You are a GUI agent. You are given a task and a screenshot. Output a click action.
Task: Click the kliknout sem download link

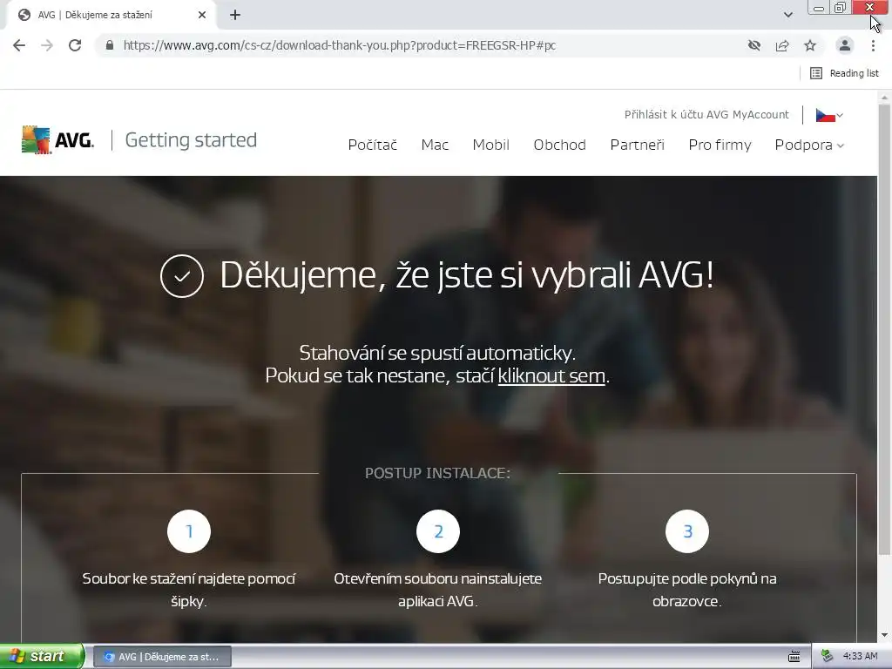point(551,376)
